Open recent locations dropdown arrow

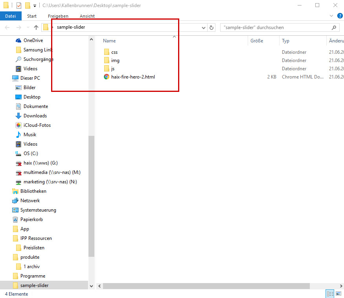[28, 27]
